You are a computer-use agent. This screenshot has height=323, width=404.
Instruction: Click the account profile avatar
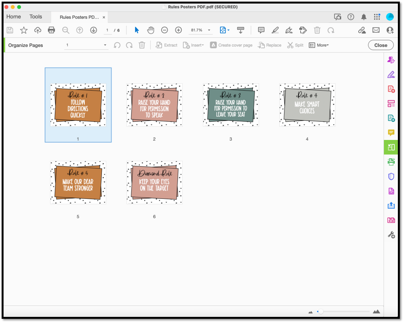390,17
